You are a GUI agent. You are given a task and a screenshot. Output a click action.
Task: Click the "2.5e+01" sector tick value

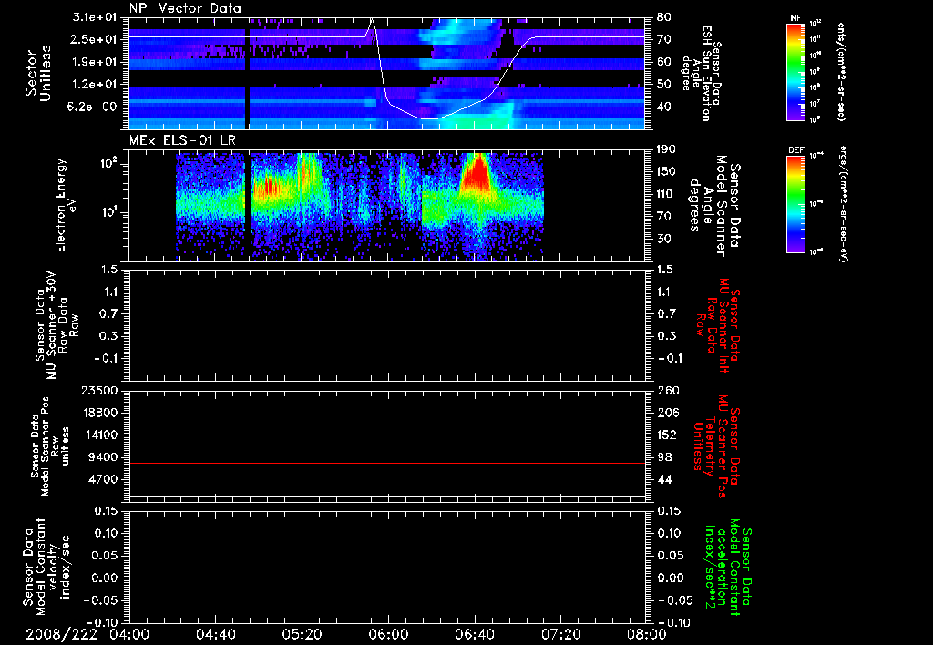point(96,39)
